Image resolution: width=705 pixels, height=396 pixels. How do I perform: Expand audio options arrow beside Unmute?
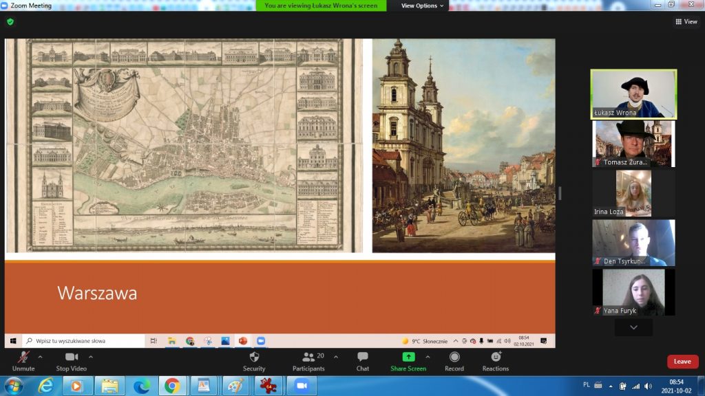(40, 357)
